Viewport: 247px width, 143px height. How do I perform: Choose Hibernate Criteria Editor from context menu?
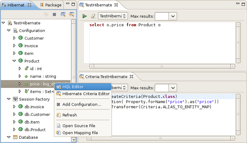(83, 94)
